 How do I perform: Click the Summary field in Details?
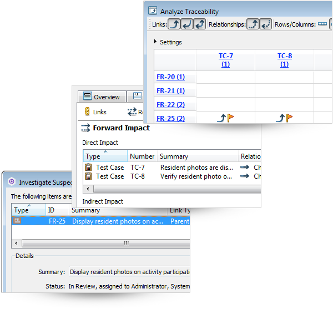129,272
